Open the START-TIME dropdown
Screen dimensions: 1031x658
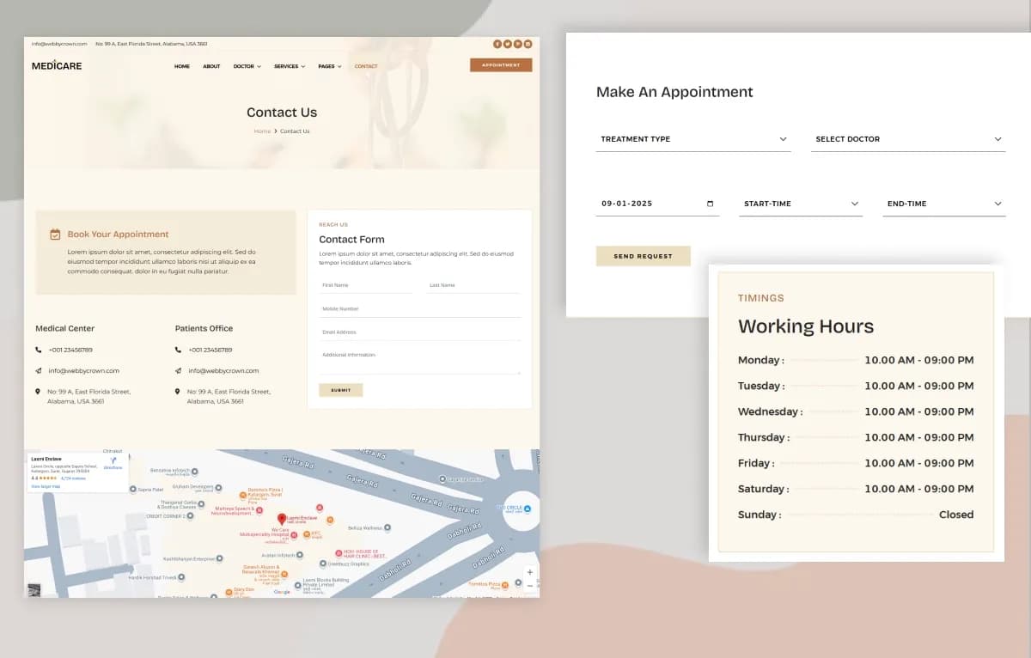point(801,204)
